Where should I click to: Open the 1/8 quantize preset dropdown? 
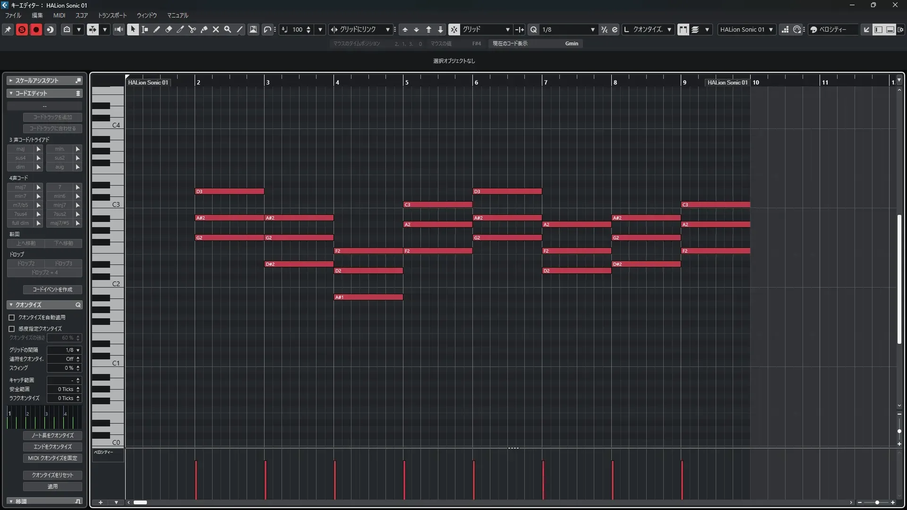coord(592,29)
